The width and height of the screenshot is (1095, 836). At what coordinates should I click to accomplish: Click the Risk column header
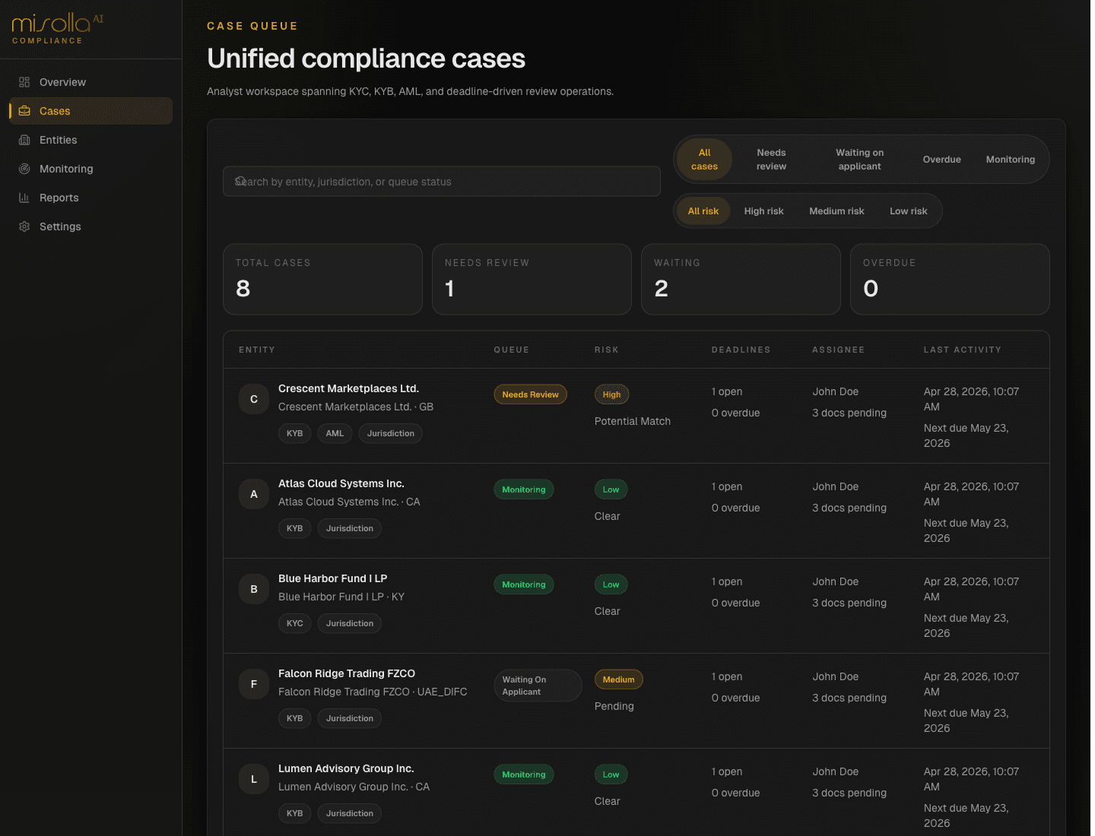coord(607,350)
